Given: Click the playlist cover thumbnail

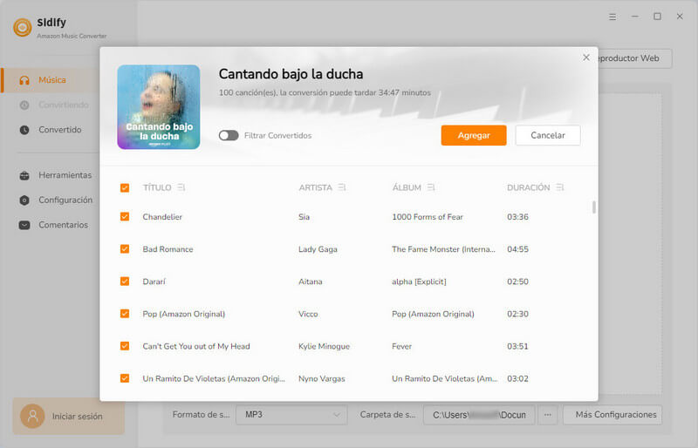Looking at the screenshot, I should pos(159,107).
